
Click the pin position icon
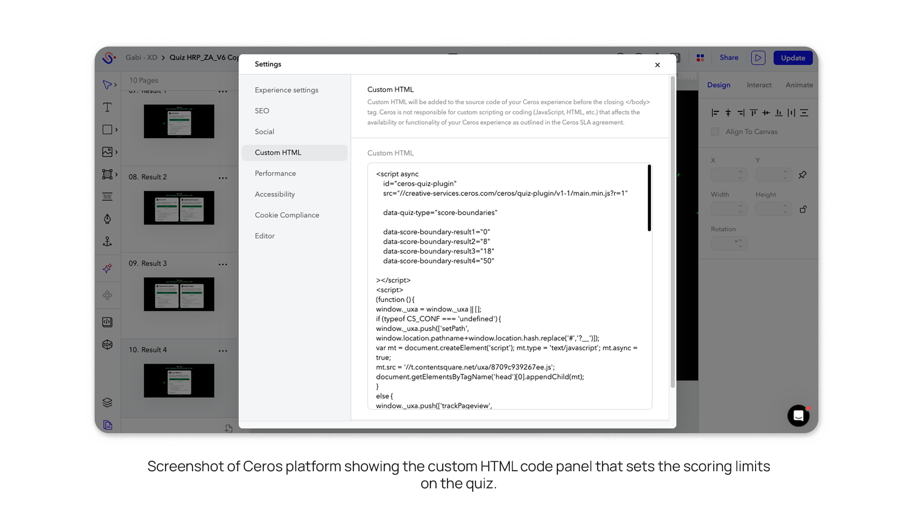coord(803,175)
